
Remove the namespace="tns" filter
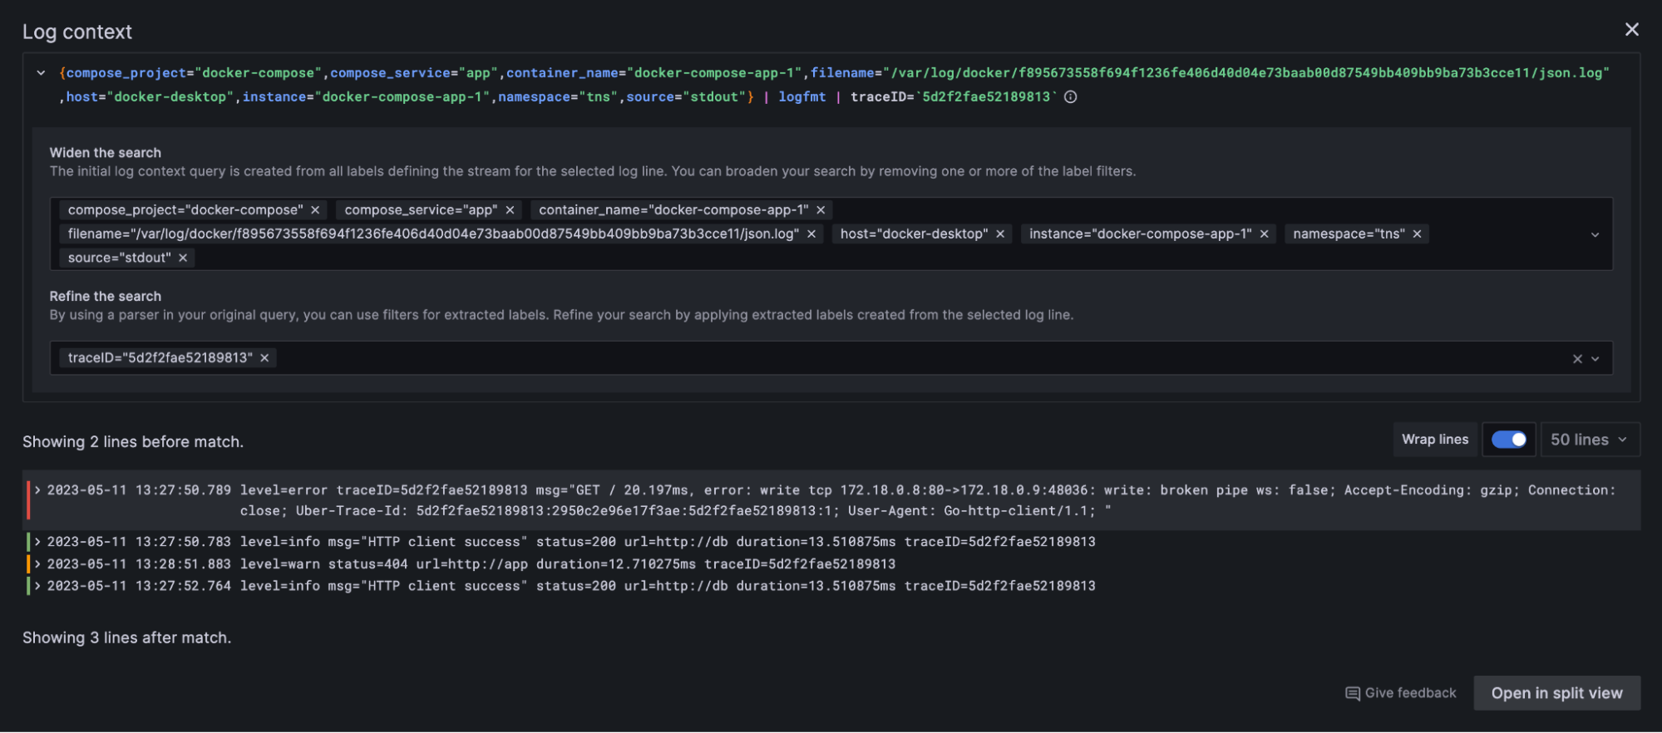(1417, 234)
